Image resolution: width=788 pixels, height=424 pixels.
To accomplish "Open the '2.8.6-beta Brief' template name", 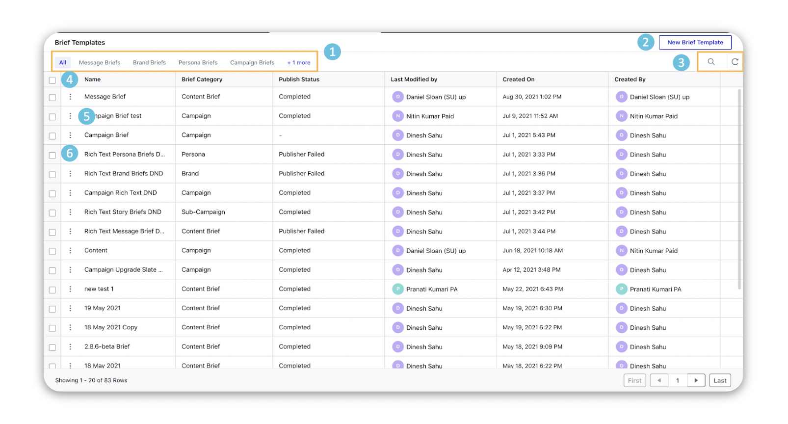I will click(x=107, y=346).
